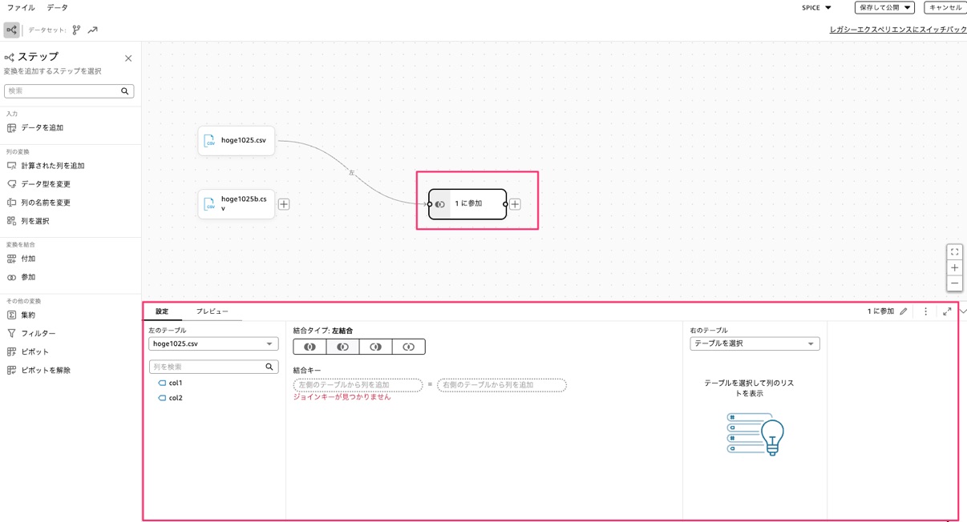Open the 左のテーブル hoge1025.csv dropdown
967x522 pixels.
click(x=213, y=343)
